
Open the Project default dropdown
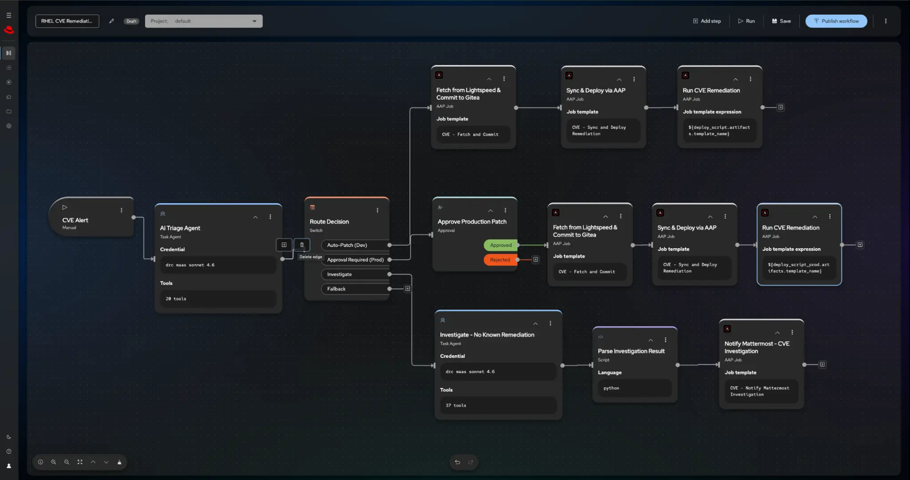(204, 21)
